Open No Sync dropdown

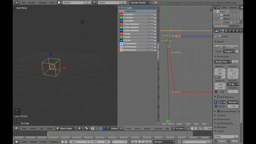click(164, 142)
